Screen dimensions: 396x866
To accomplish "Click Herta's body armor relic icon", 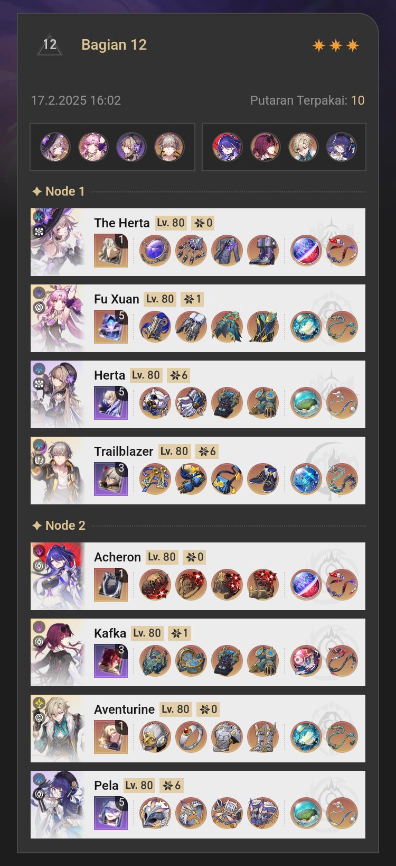I will click(x=227, y=403).
